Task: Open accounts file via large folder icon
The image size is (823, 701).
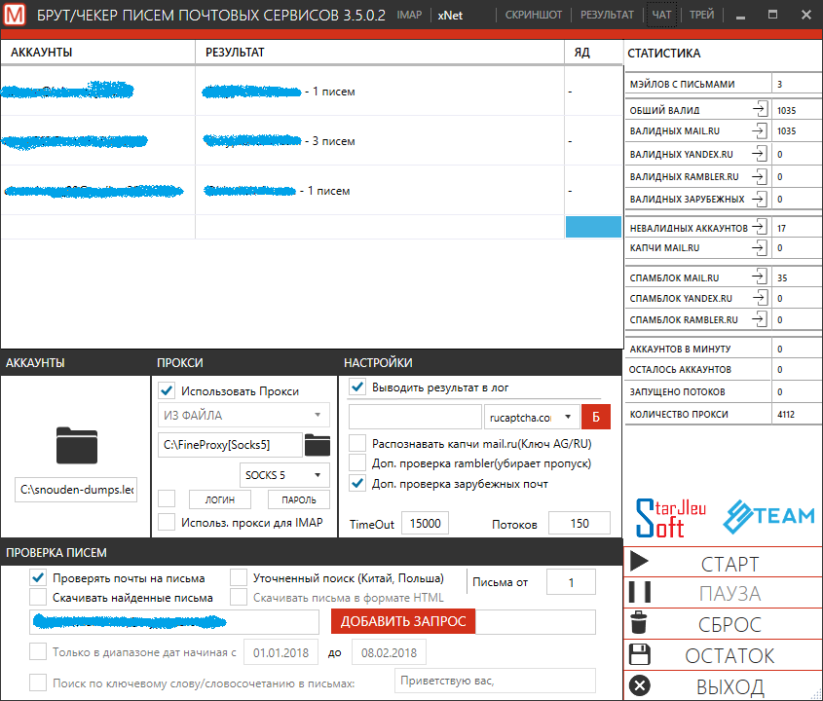Action: tap(77, 444)
